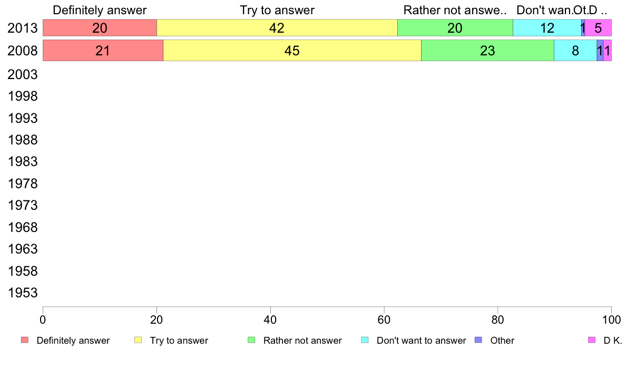Click the Definitely answer column header
Viewport: 626px width, 388px height.
[100, 10]
